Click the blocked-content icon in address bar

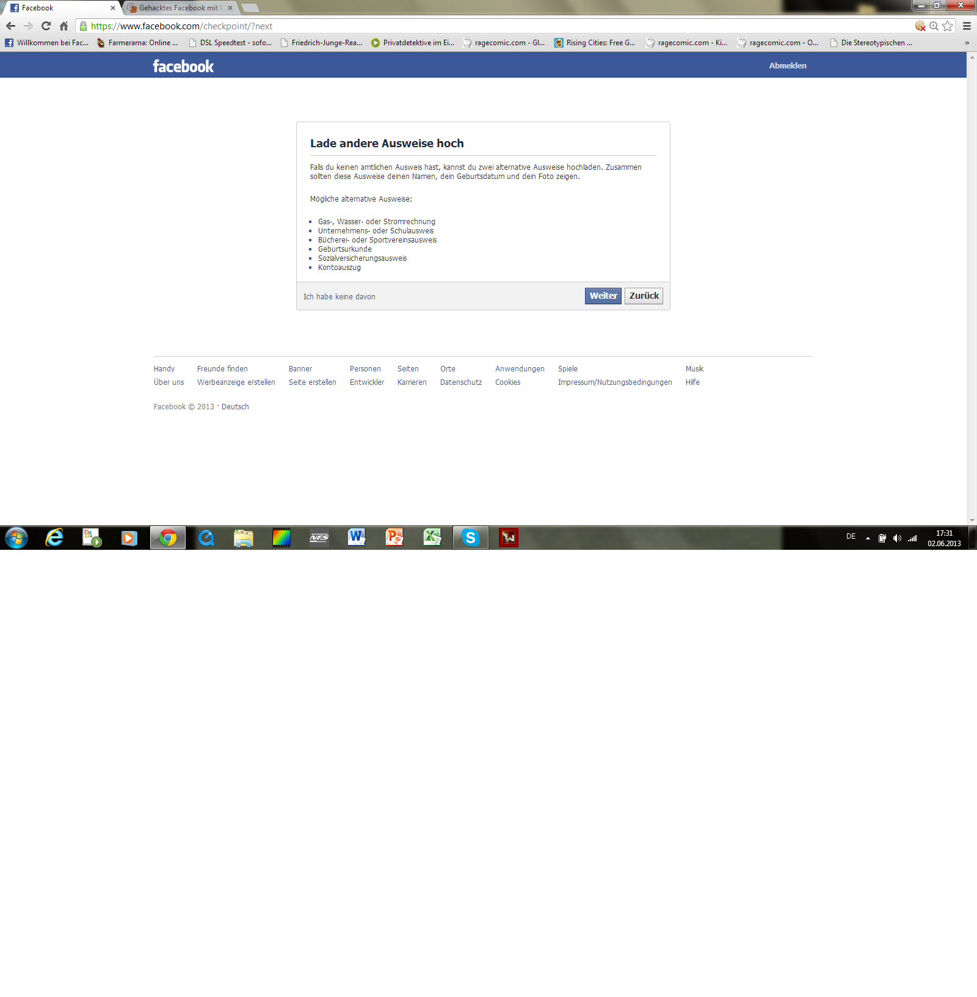[921, 26]
